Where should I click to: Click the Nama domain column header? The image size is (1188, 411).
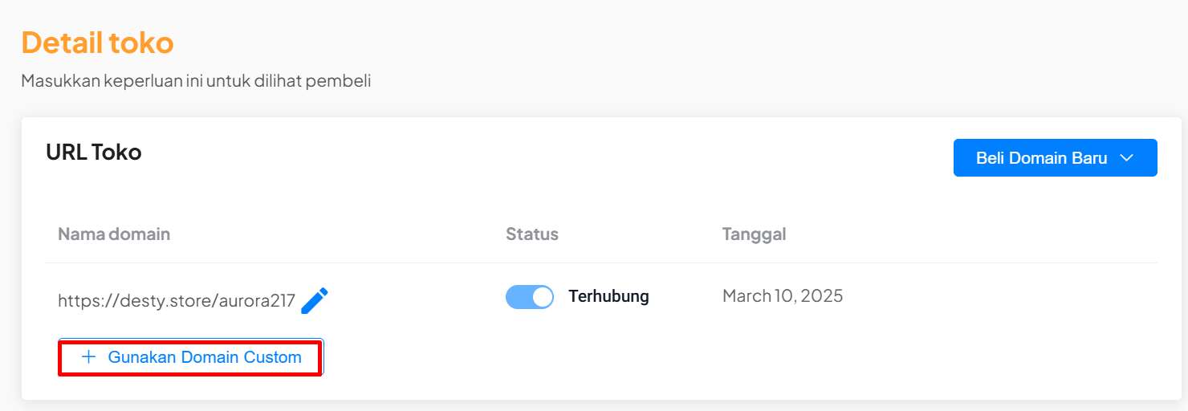pos(114,234)
